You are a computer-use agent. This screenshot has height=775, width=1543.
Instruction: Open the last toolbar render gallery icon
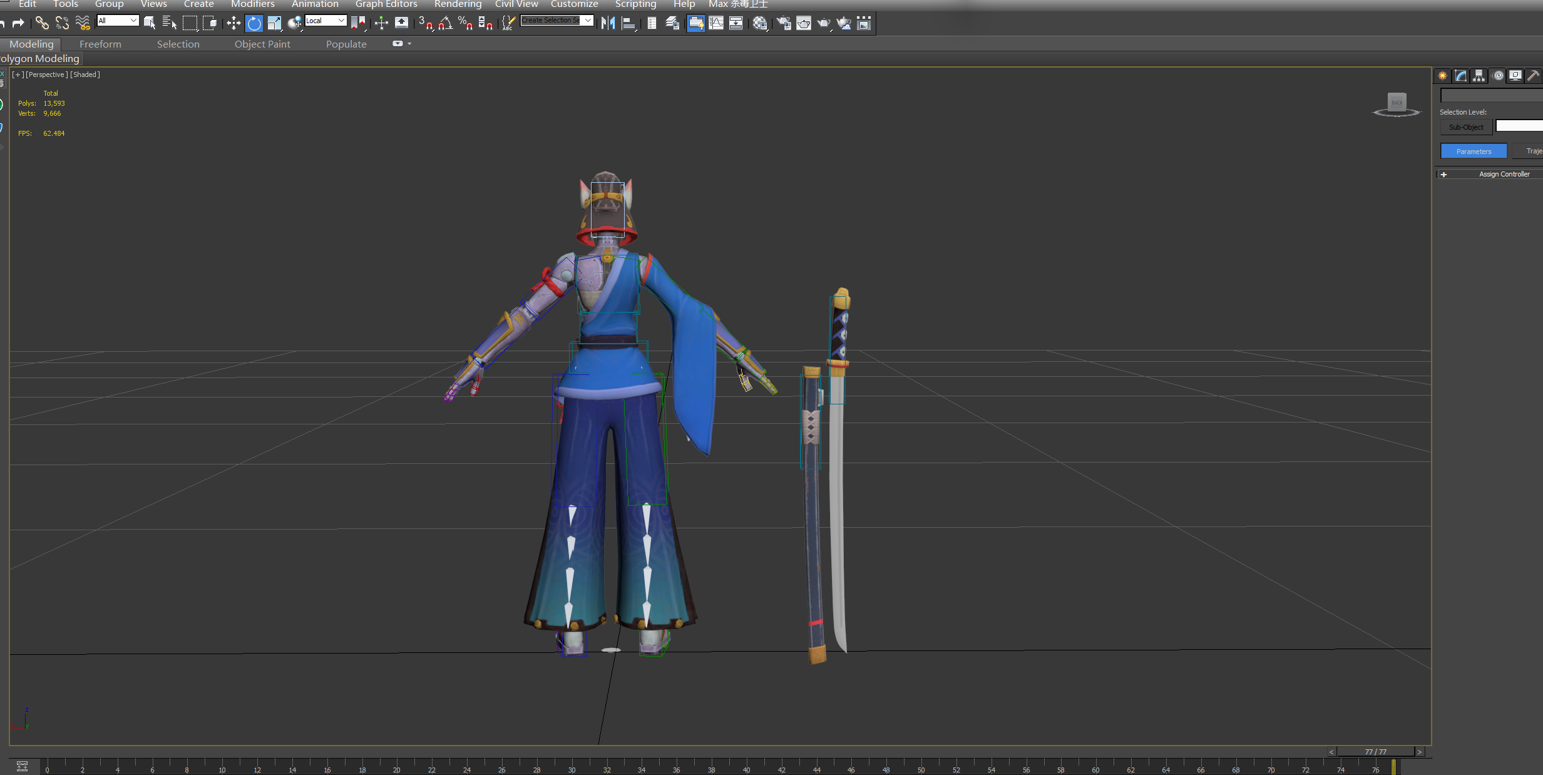click(x=864, y=23)
